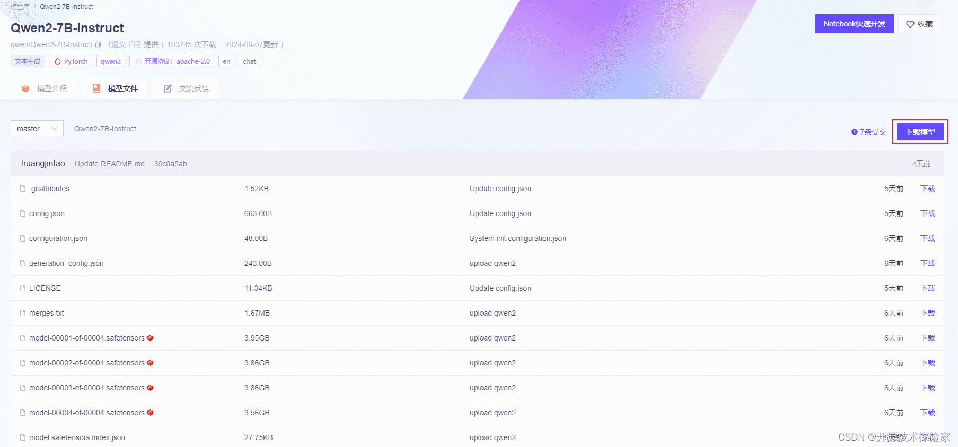958x447 pixels.
Task: Download the .gitattributes file via 下载
Action: tap(928, 189)
